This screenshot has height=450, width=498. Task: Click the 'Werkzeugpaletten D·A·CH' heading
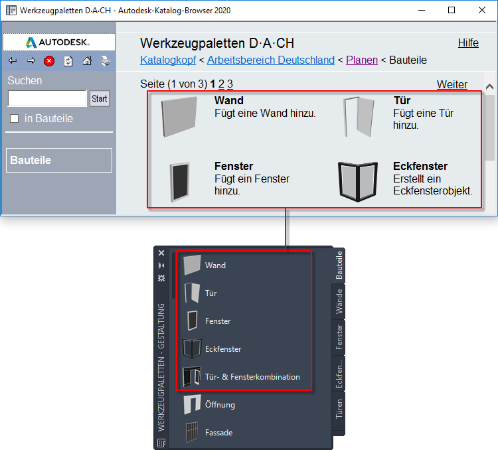point(217,43)
